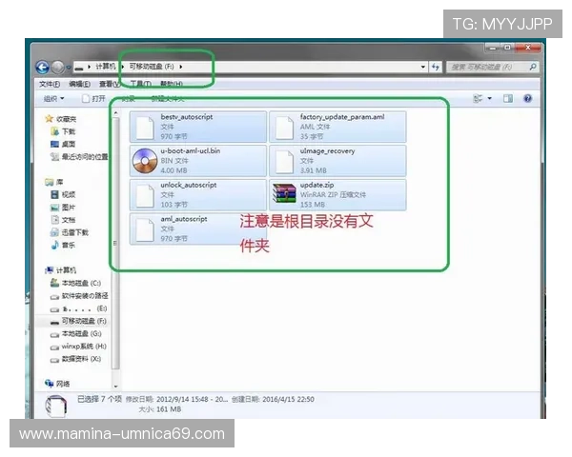Open the 图片 library
Image resolution: width=572 pixels, height=457 pixels.
click(x=69, y=208)
